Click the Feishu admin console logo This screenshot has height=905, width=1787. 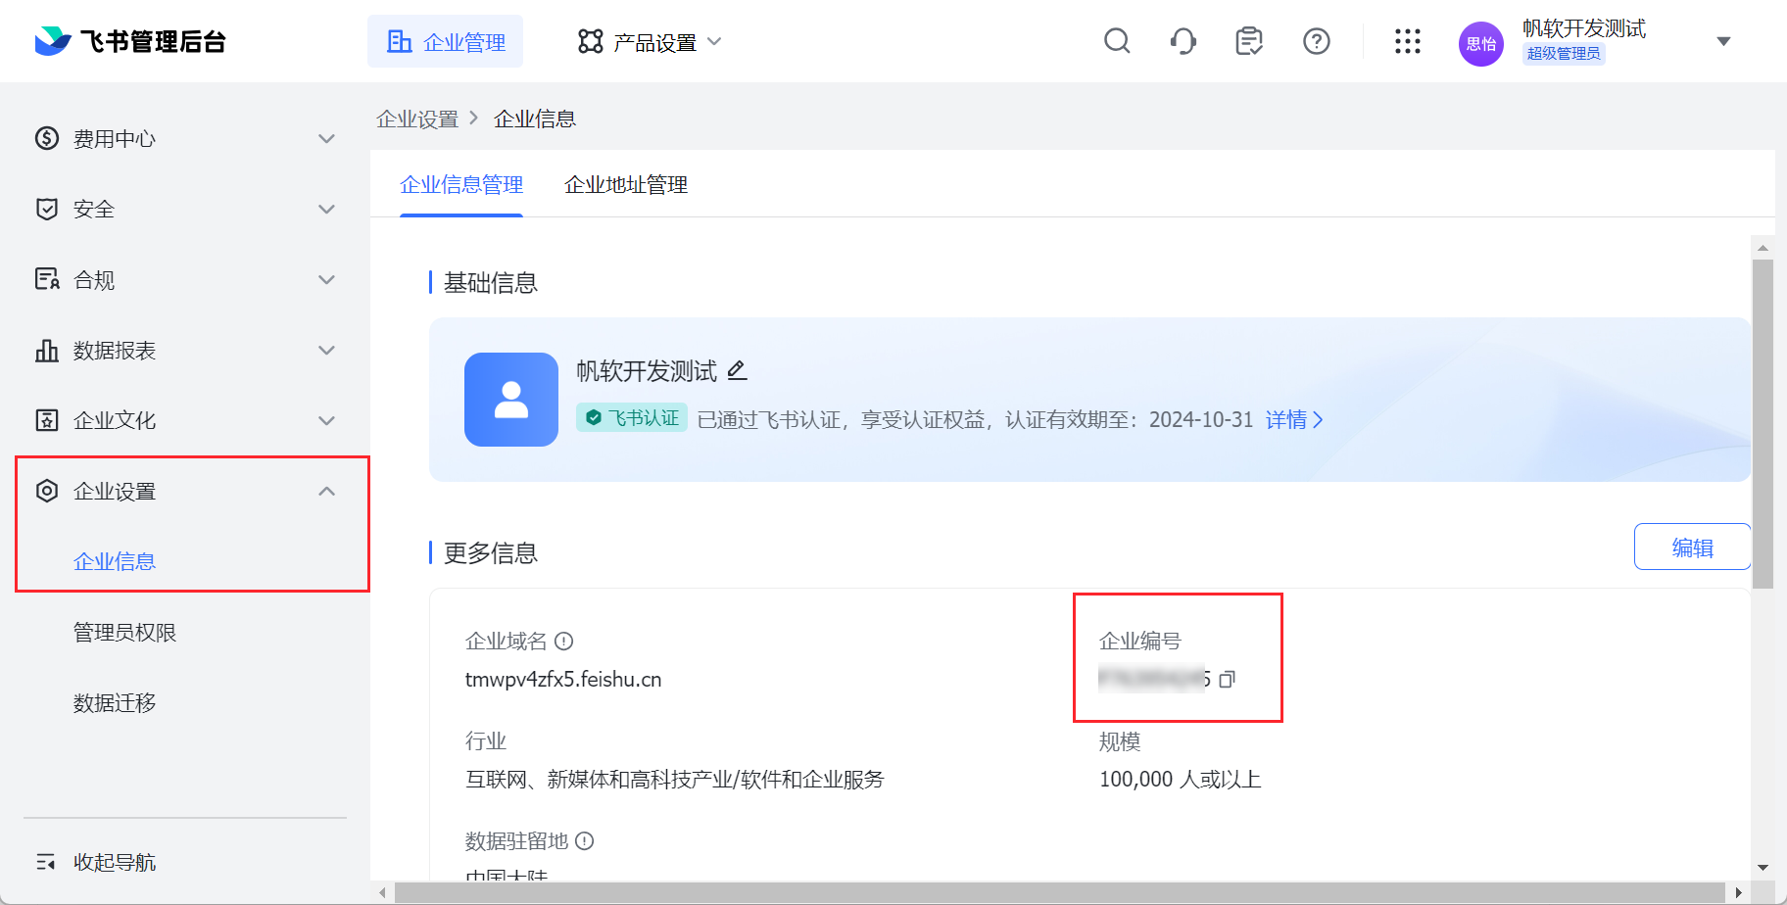click(x=130, y=41)
